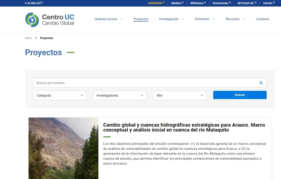This screenshot has height=179, width=281.
Task: Open the ADMISION link
Action: tap(155, 3)
